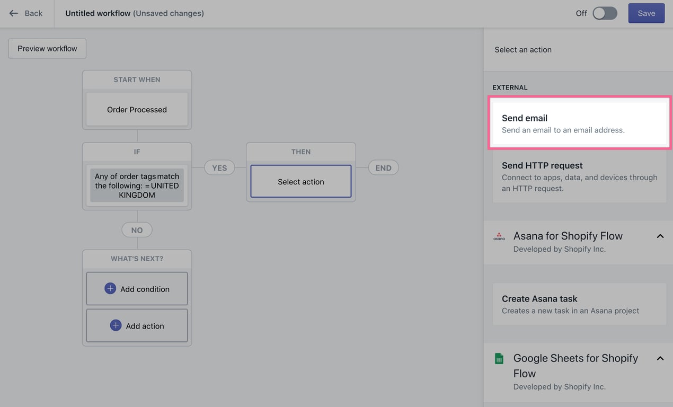
Task: Open the Order Processed trigger
Action: pyautogui.click(x=137, y=109)
